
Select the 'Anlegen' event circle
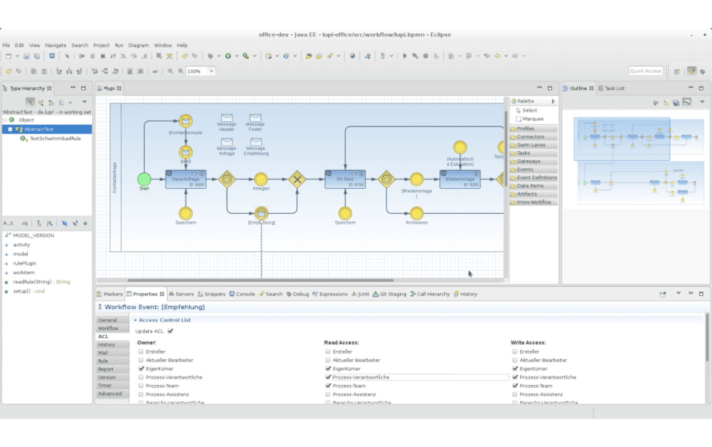pos(261,179)
